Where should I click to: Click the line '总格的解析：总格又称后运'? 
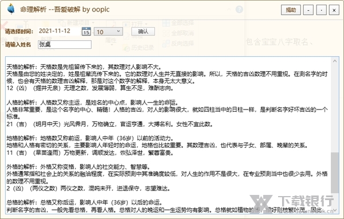(84, 202)
